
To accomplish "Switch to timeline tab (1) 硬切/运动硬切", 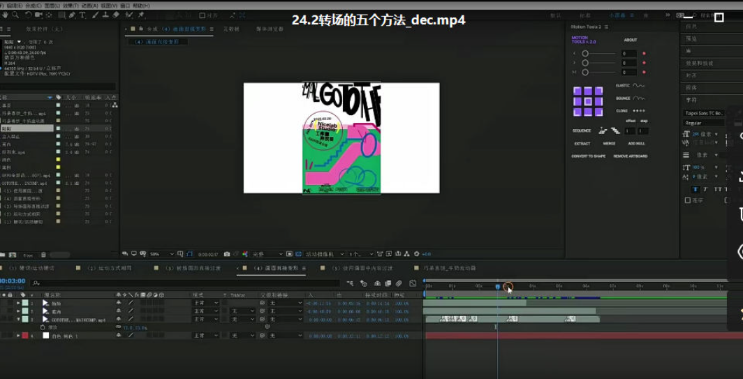I will pyautogui.click(x=31, y=268).
